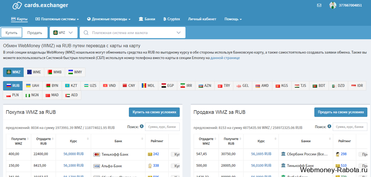Click the cards.exchanger logo icon
371x177 pixels.
click(17, 5)
